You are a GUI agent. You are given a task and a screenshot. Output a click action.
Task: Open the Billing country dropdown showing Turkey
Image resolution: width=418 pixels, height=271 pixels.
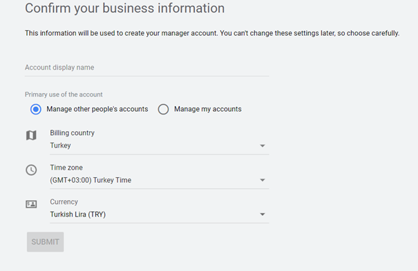pos(159,145)
